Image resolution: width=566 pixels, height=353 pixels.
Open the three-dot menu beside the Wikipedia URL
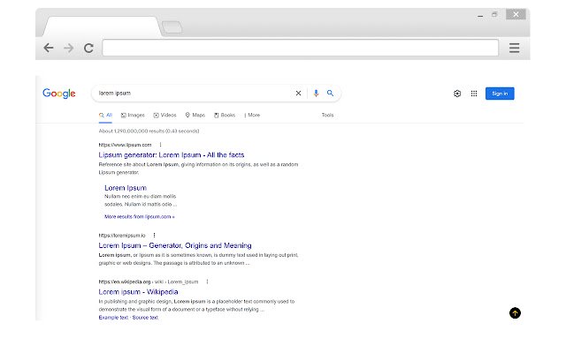207,282
